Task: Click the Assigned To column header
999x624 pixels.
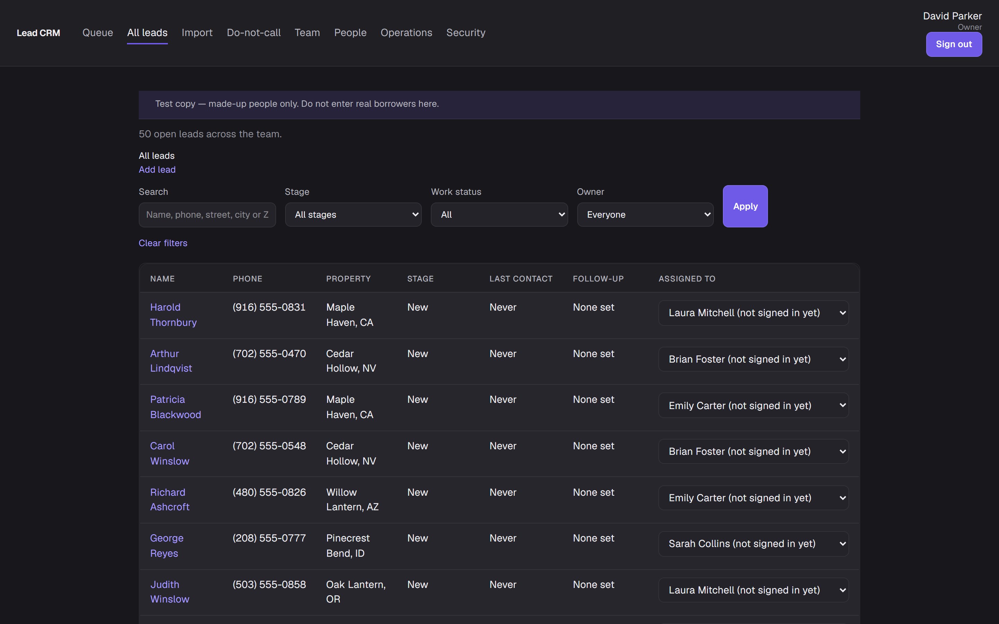Action: (687, 279)
